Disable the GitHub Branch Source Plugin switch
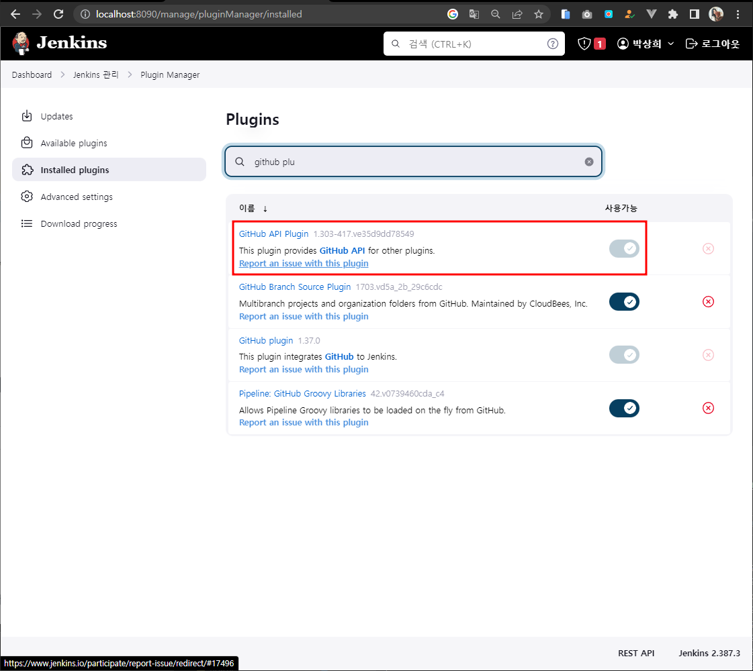The height and width of the screenshot is (671, 753). point(624,302)
